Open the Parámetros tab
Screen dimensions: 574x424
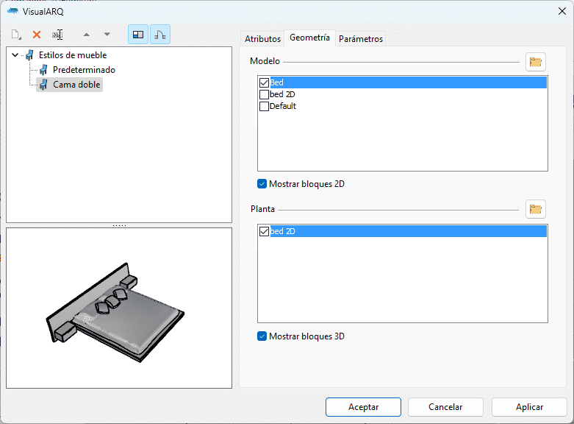[x=361, y=39]
